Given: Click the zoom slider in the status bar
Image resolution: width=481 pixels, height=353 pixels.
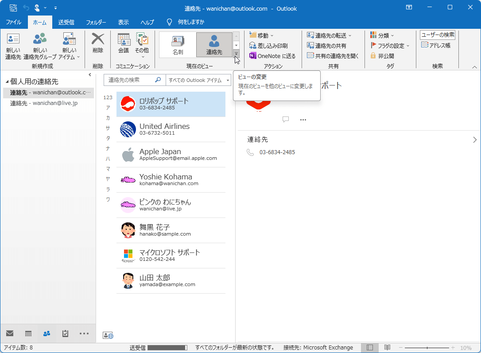Looking at the screenshot, I should (427, 348).
